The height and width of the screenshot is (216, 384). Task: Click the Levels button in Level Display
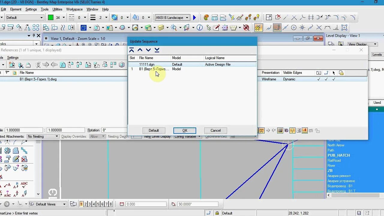(377, 55)
